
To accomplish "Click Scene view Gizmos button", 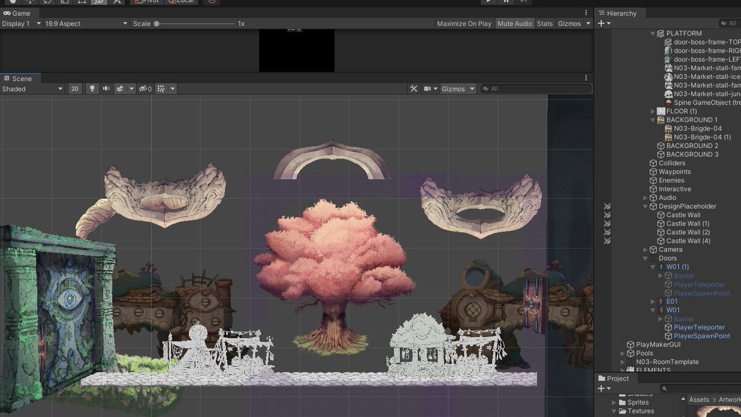I will (x=453, y=89).
